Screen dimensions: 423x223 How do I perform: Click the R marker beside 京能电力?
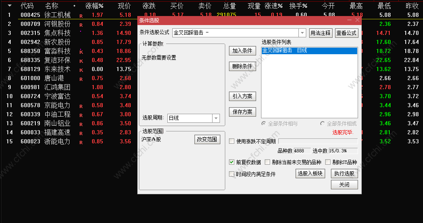coord(81,106)
